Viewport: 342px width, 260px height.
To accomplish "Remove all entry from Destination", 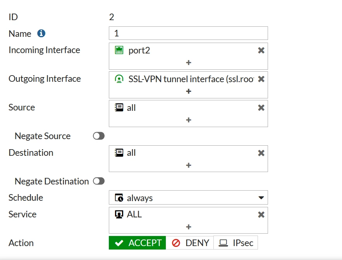I will [261, 153].
